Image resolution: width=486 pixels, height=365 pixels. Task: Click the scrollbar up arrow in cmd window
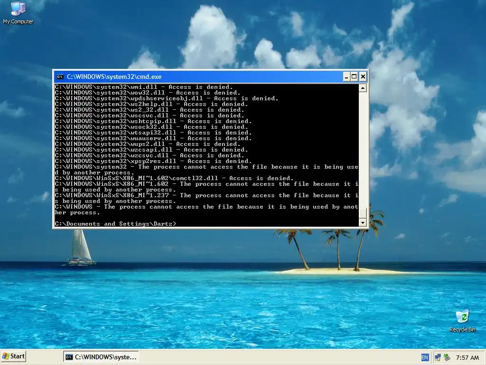coord(363,88)
